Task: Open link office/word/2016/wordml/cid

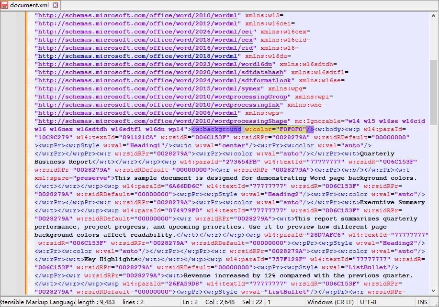Action: click(146, 48)
